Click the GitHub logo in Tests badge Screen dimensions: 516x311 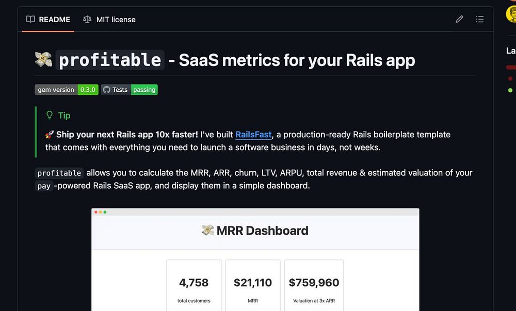(107, 90)
